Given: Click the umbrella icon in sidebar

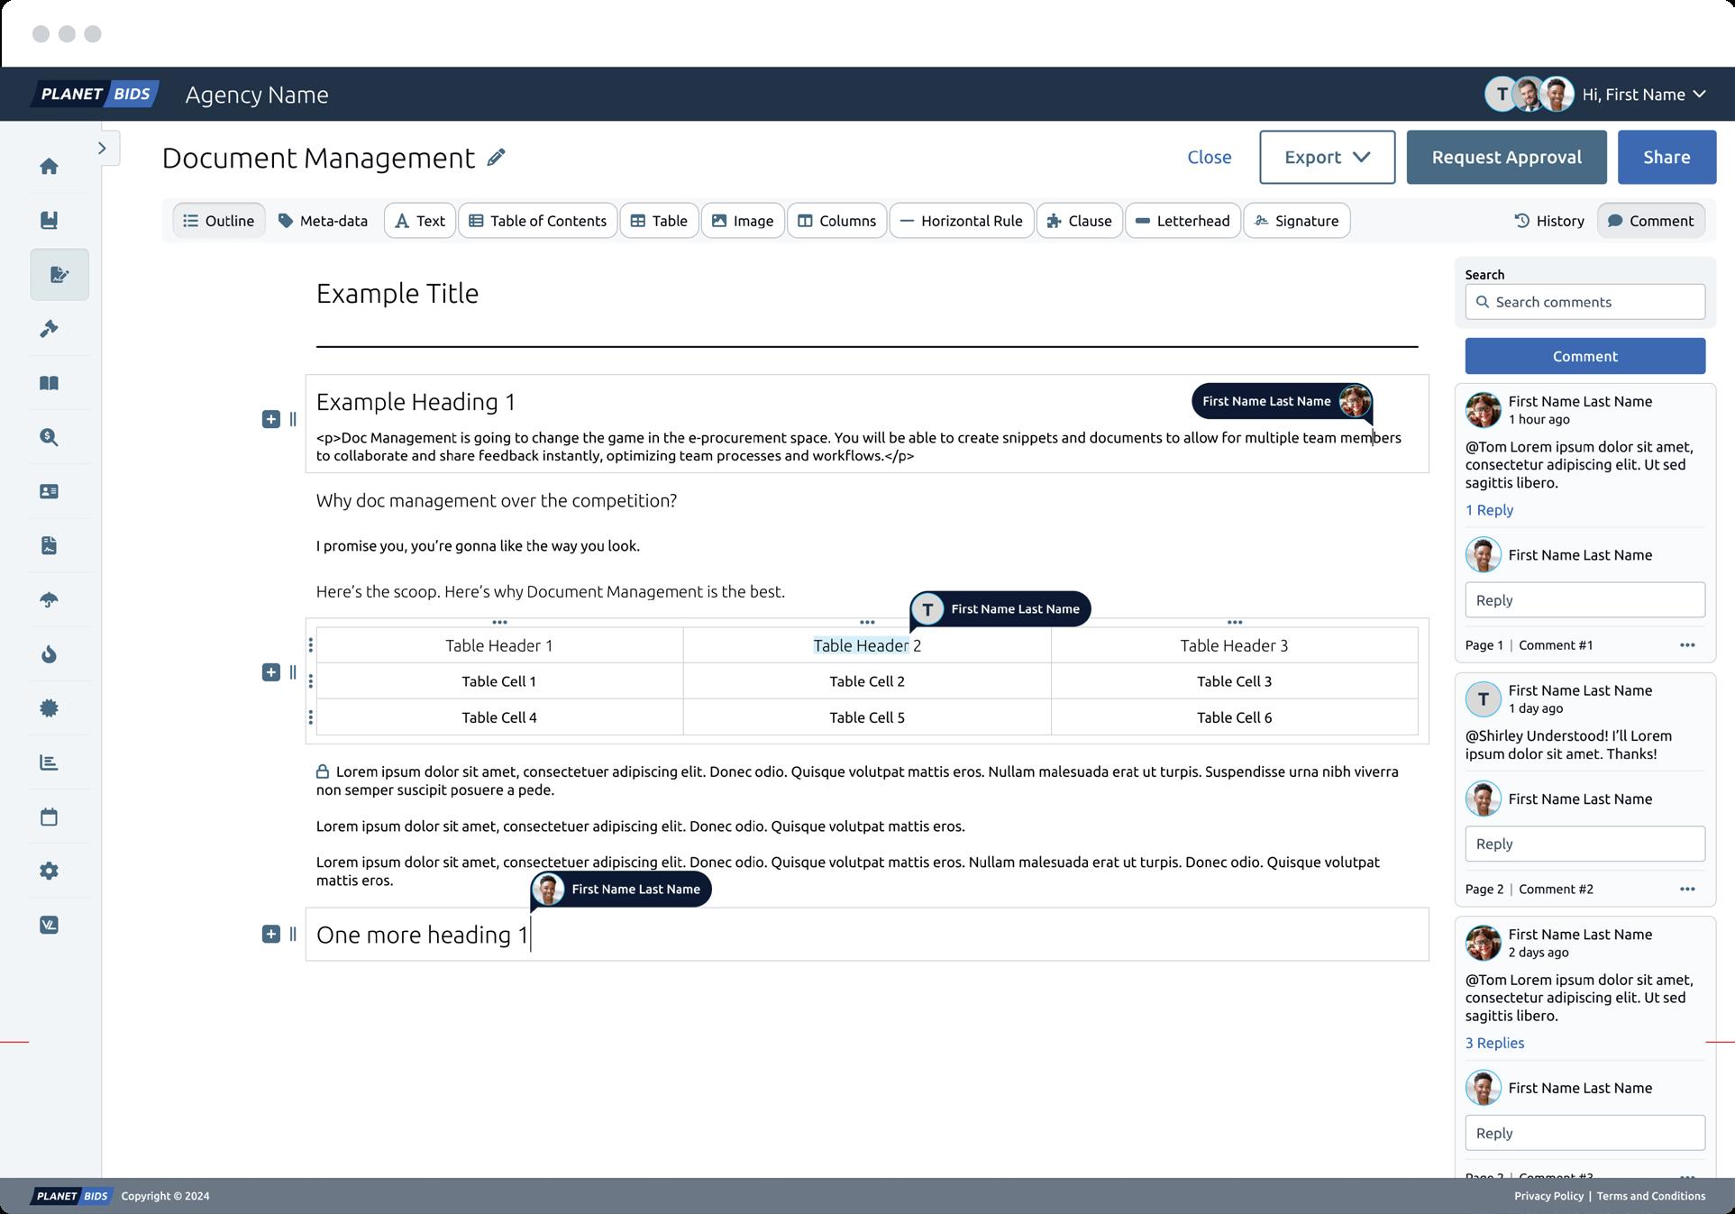Looking at the screenshot, I should pos(50,600).
